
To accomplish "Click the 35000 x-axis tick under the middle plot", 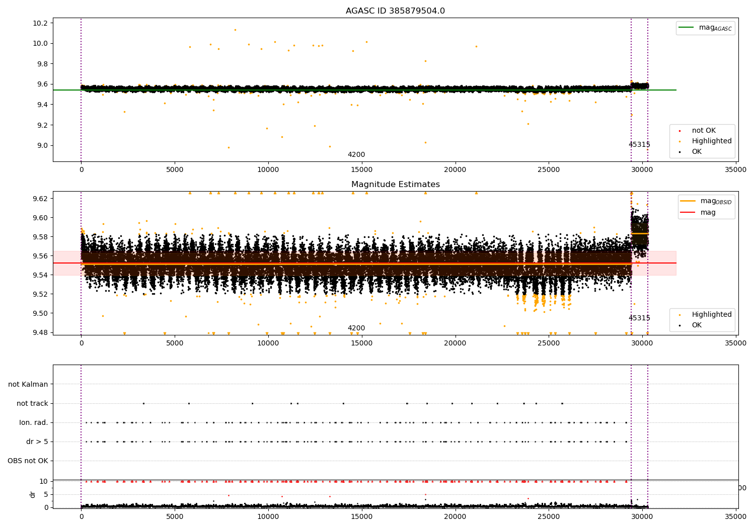I will (735, 343).
